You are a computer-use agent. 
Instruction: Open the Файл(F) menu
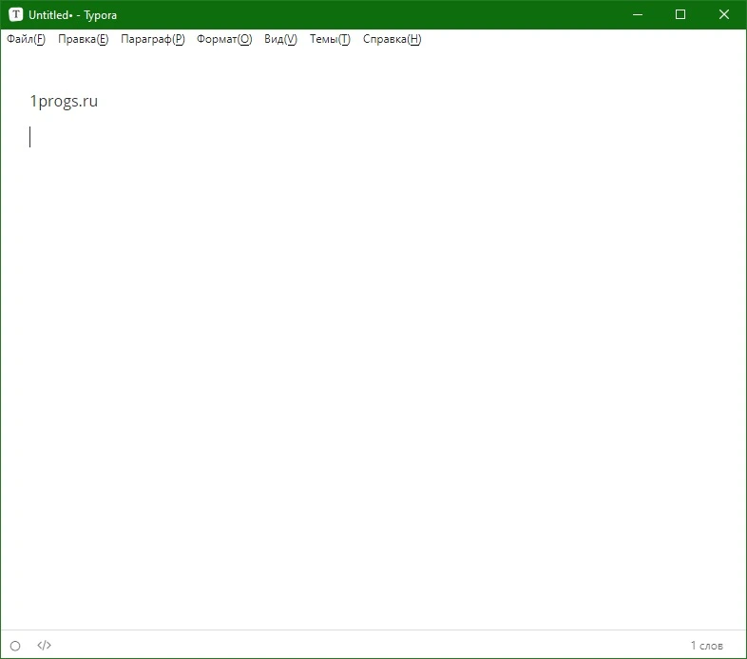[x=27, y=39]
